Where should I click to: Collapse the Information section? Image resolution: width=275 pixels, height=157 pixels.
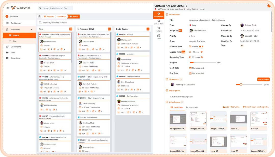click(x=167, y=15)
